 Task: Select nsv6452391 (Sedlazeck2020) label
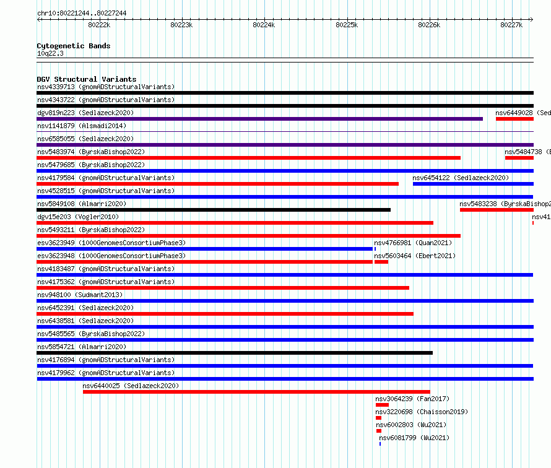pyautogui.click(x=85, y=308)
